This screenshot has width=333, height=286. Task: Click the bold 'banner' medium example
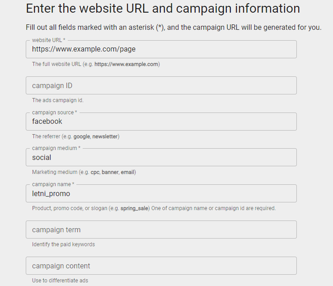110,172
